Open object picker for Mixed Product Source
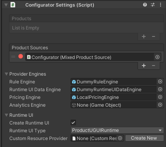This screenshot has height=147, width=166. pos(157,57)
